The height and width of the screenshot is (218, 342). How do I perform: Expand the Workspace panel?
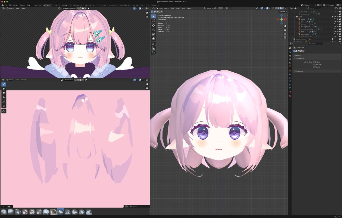coord(294,71)
